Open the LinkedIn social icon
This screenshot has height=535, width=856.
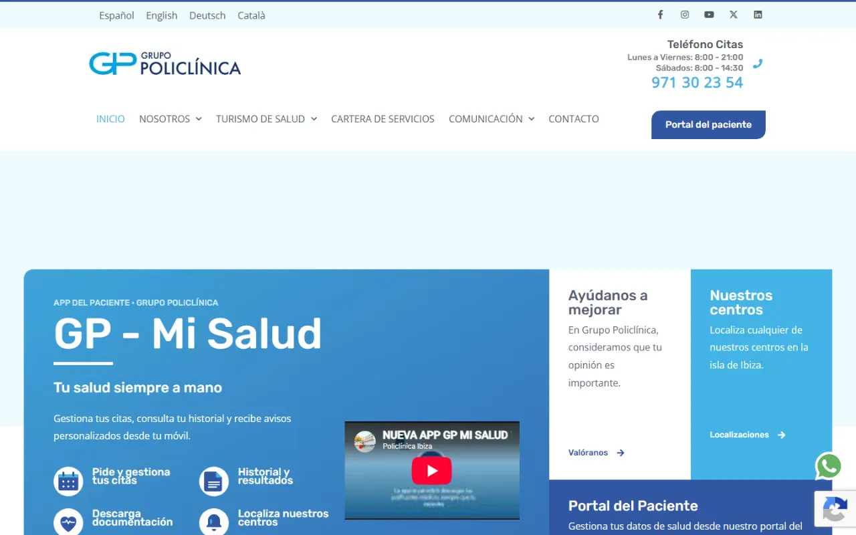coord(758,15)
